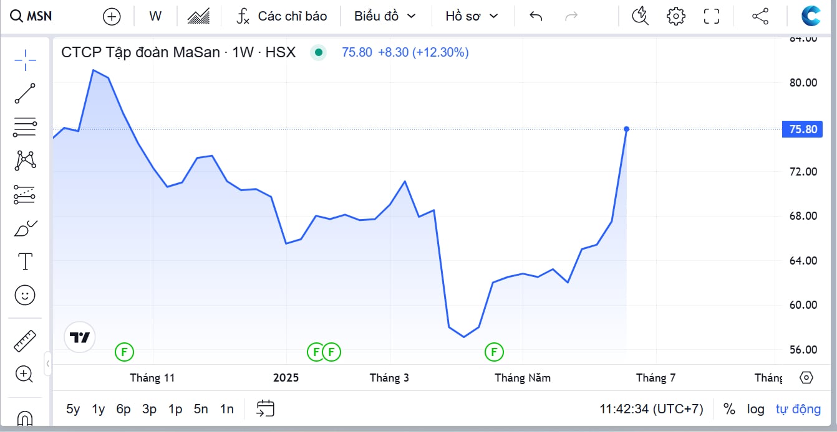Open chart settings gear icon
Screen dimensions: 837x432
click(x=676, y=16)
